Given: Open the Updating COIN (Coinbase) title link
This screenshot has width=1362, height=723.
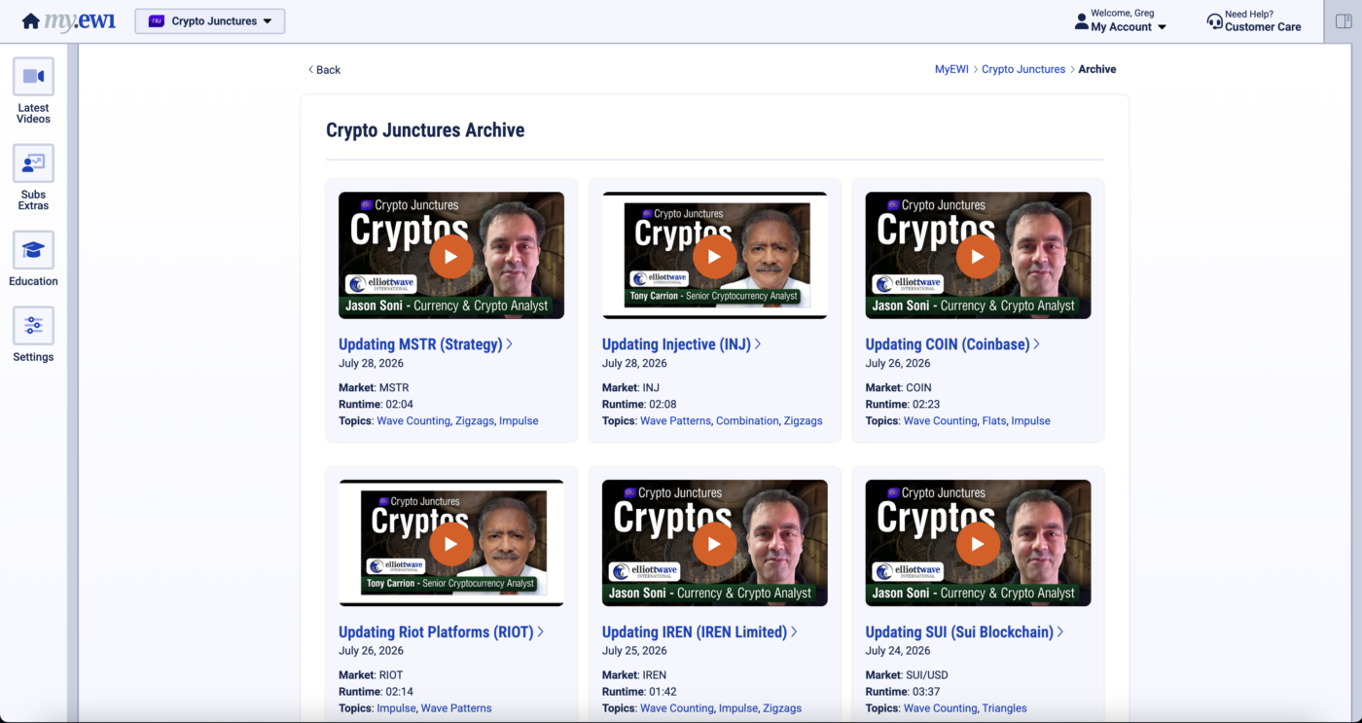Looking at the screenshot, I should tap(952, 343).
